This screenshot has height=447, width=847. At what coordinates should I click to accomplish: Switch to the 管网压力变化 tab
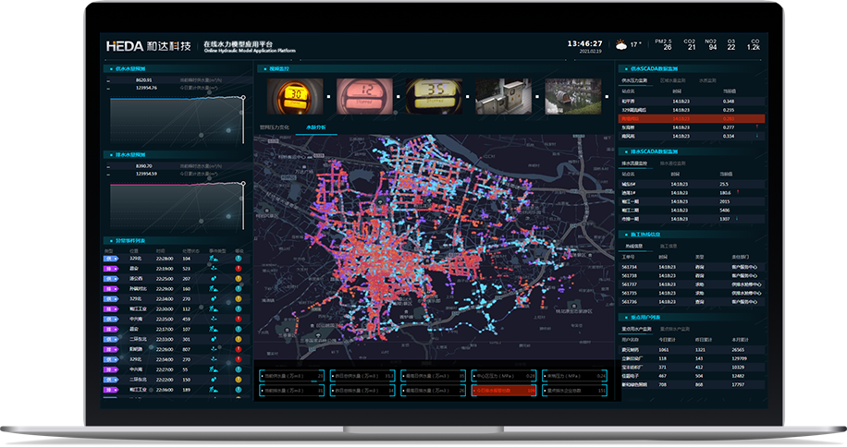(x=274, y=127)
